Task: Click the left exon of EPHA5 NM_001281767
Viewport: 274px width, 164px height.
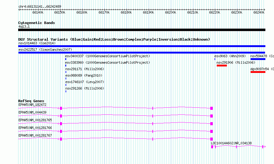Action: pos(61,139)
